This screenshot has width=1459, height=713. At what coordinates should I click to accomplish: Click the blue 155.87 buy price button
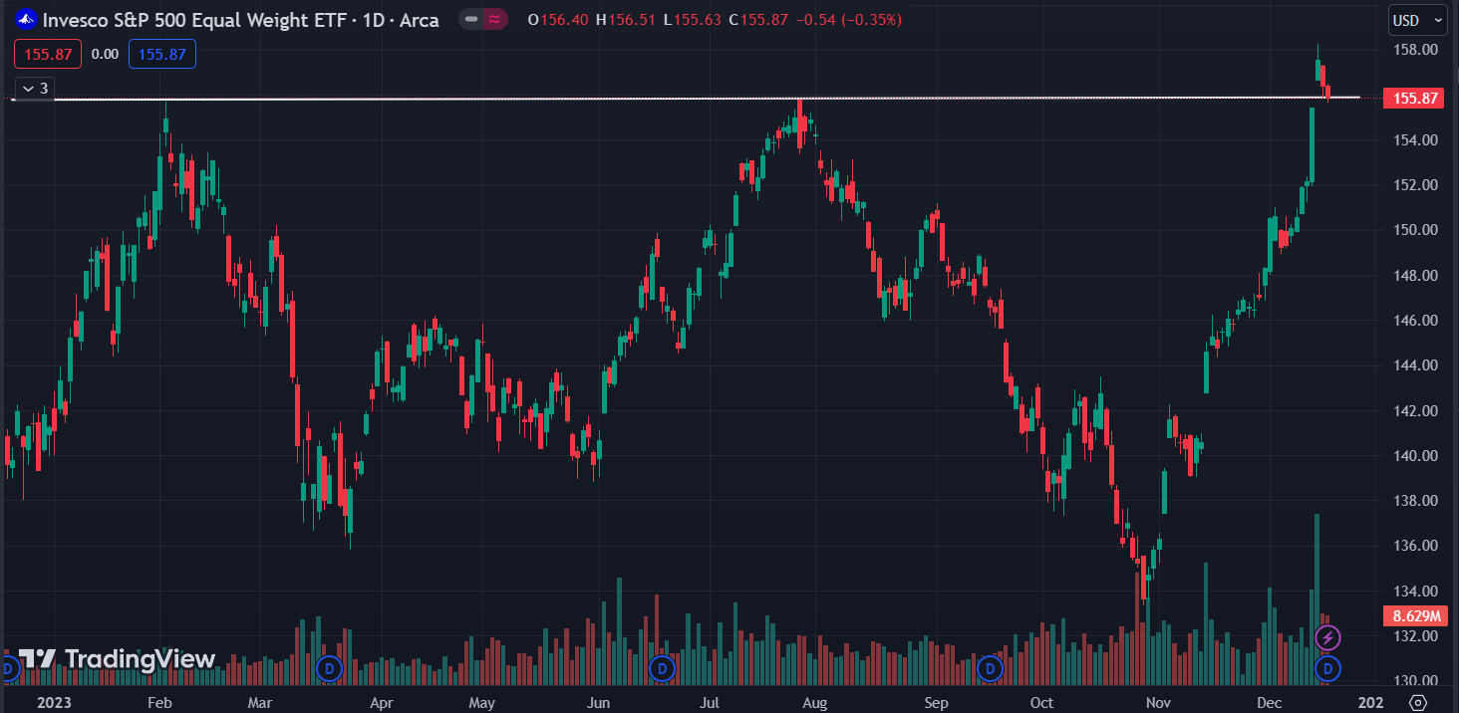tap(162, 54)
